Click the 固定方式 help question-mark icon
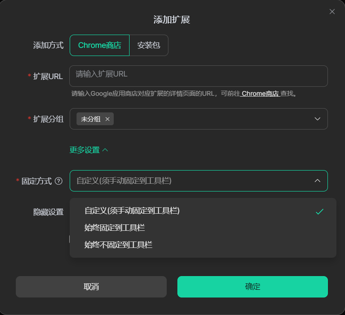This screenshot has height=315, width=345. pyautogui.click(x=59, y=181)
